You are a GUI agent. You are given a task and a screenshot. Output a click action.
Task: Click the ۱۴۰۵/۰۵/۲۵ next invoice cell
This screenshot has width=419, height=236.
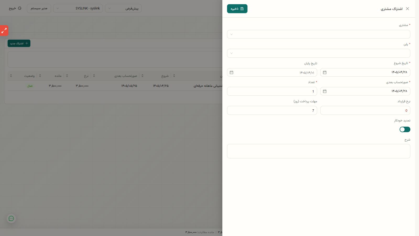129,86
